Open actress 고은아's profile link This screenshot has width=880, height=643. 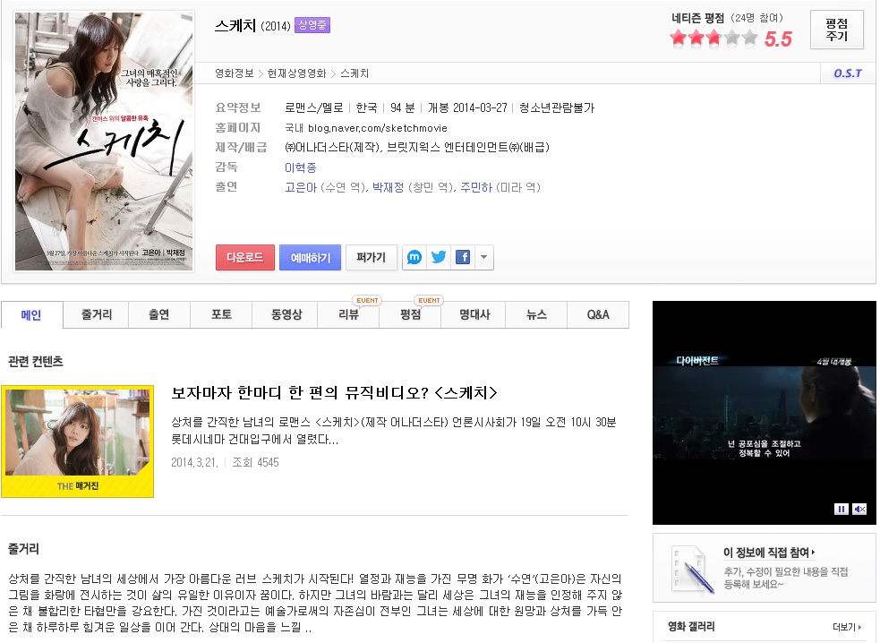tap(301, 187)
